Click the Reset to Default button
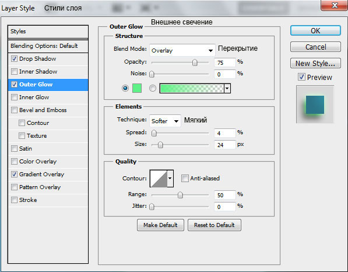 pos(214,225)
